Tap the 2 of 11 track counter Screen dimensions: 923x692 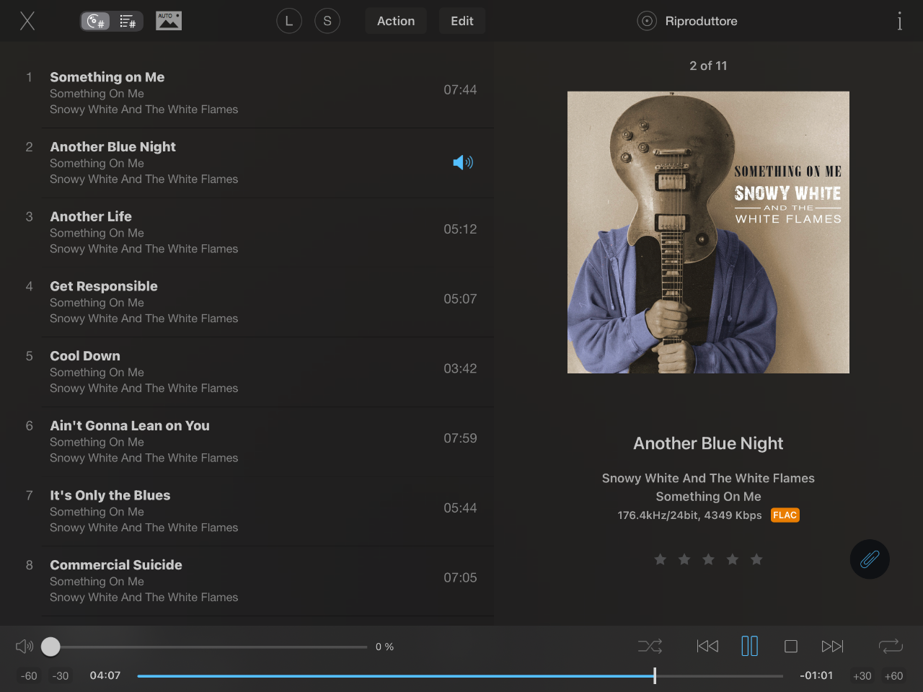click(x=708, y=66)
